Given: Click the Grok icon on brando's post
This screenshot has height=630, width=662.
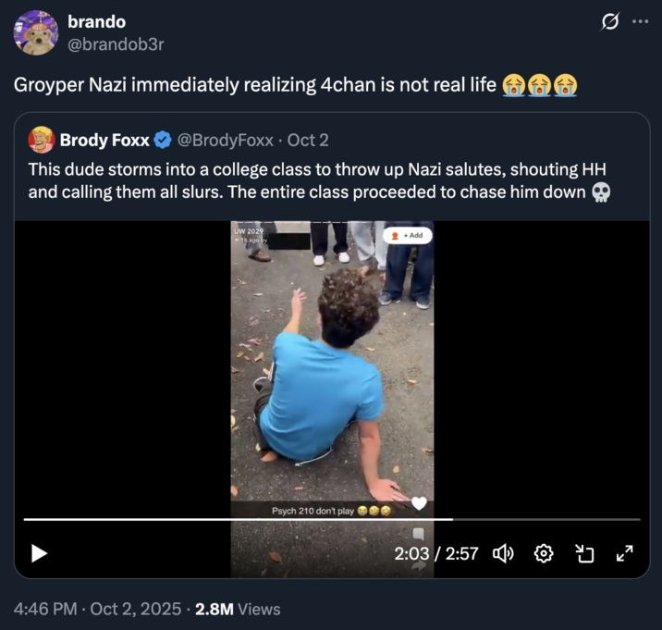Looking at the screenshot, I should coord(609,22).
